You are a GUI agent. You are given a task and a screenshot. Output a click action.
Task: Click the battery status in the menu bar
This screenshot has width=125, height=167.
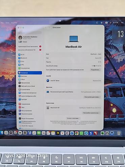[116, 23]
